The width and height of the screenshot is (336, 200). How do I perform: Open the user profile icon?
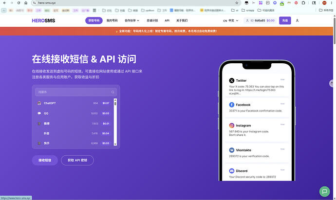[297, 20]
